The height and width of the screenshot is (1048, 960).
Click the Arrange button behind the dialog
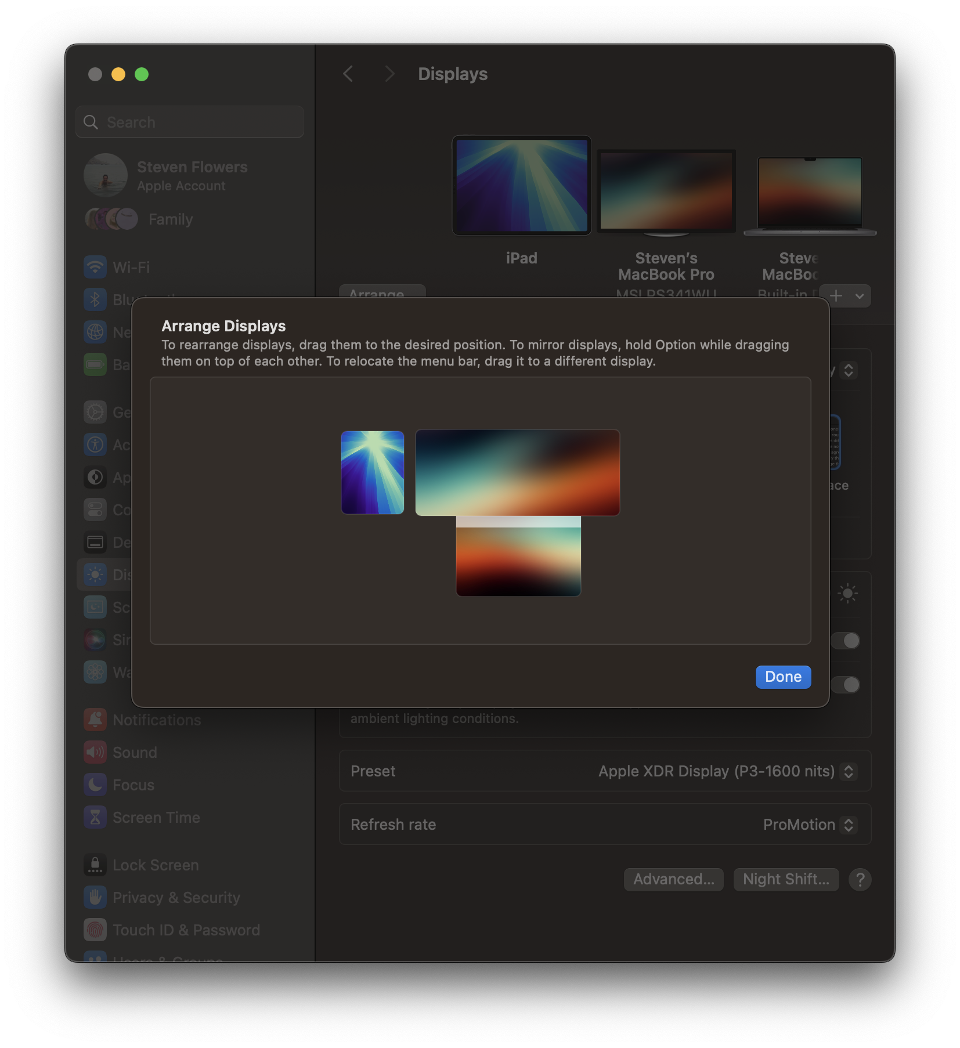(382, 291)
